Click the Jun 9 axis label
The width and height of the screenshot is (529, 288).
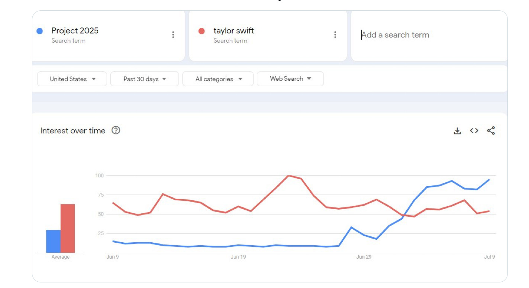pyautogui.click(x=113, y=257)
